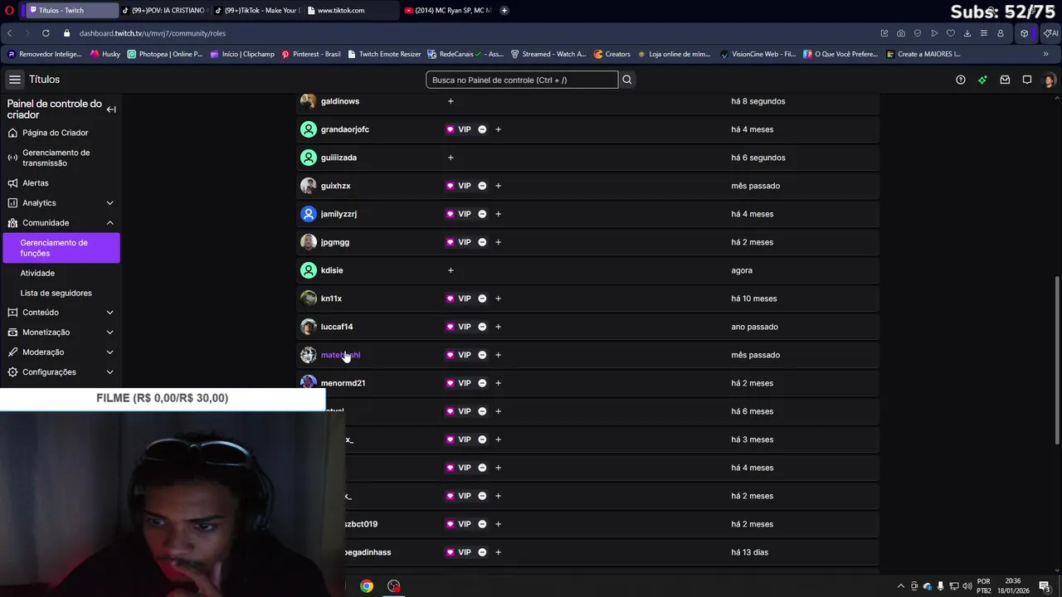The width and height of the screenshot is (1062, 597).
Task: Open the Photopea bookmark
Action: tap(165, 54)
